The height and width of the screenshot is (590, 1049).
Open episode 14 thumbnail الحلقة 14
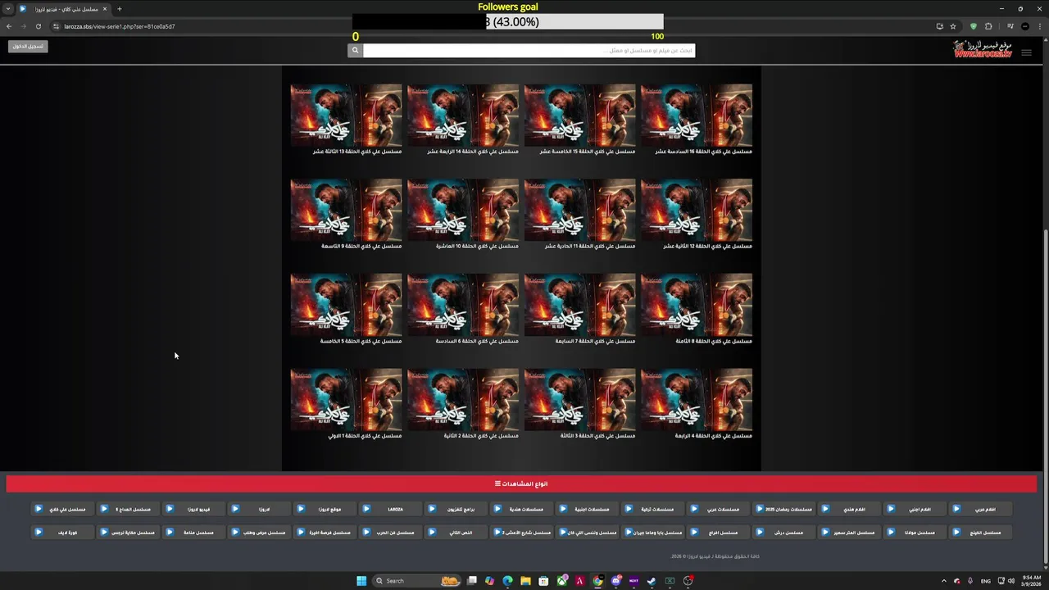pyautogui.click(x=463, y=115)
